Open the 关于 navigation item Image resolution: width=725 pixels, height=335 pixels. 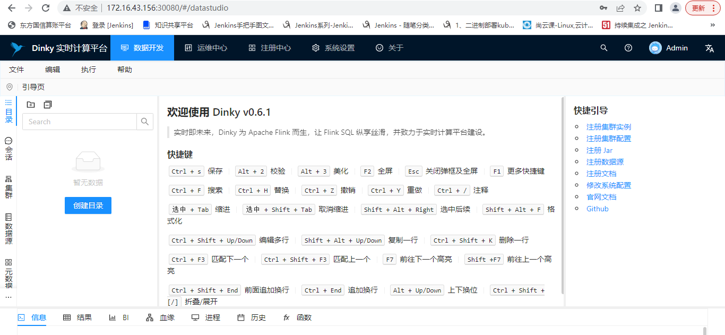tap(390, 48)
